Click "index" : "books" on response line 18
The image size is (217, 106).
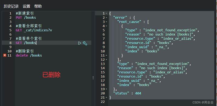point(134,85)
